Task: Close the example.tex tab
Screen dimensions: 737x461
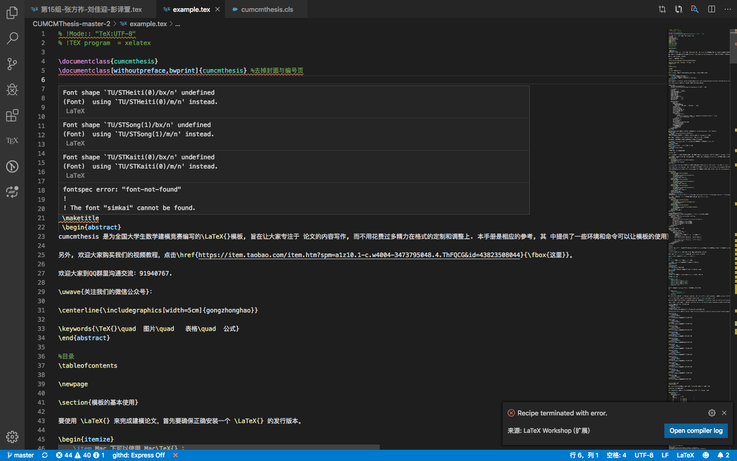Action: click(x=218, y=9)
